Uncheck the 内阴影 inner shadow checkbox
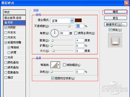 [x=6, y=28]
